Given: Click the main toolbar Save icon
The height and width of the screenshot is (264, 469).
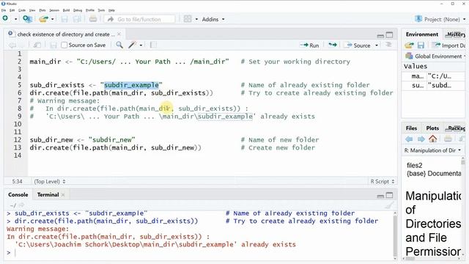Looking at the screenshot, I should coord(64,19).
